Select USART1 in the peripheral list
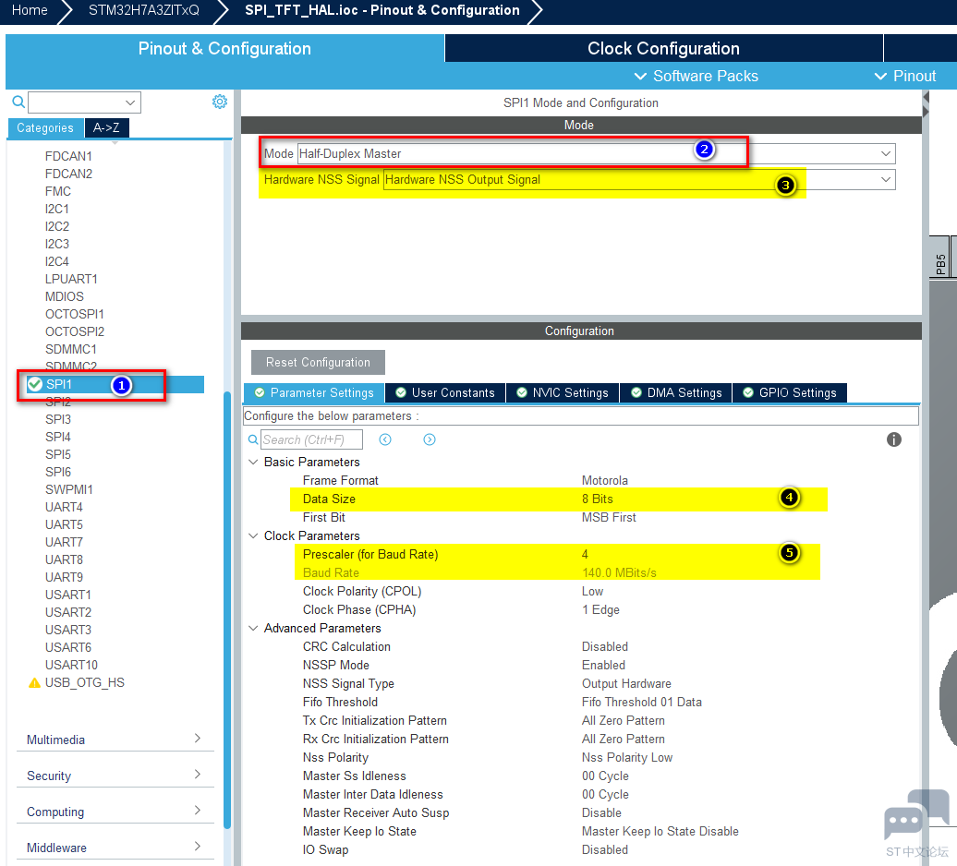Screen dimensions: 957x866 (x=67, y=595)
